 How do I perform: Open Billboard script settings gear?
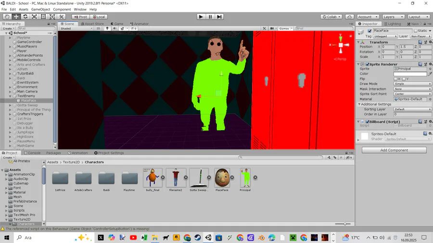[x=430, y=121]
